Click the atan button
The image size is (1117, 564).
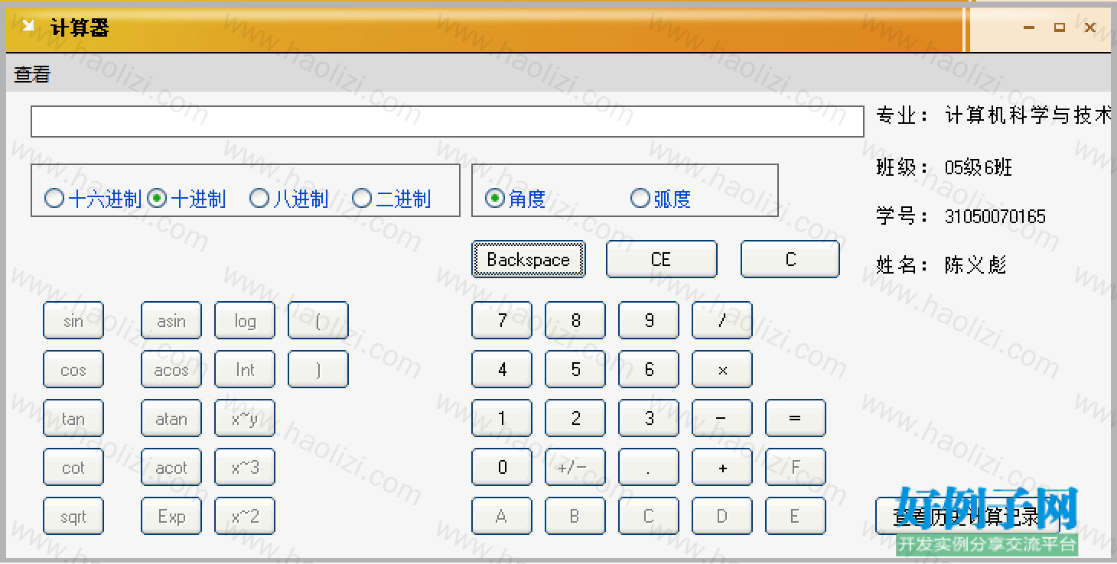[x=171, y=418]
